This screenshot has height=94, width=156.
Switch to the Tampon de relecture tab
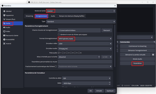72,16
